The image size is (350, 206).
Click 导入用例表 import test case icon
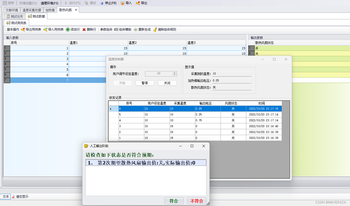pos(45,30)
